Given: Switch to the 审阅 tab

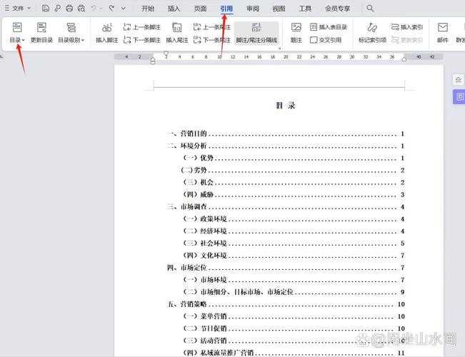Looking at the screenshot, I should point(253,9).
